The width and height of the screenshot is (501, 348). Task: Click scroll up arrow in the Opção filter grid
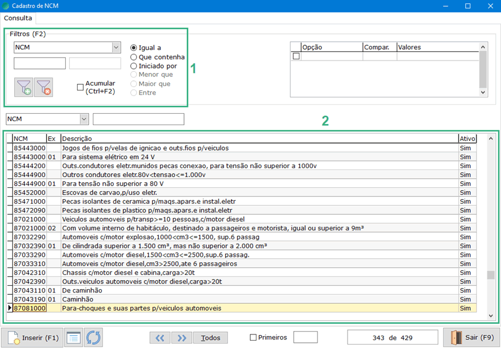pos(483,47)
